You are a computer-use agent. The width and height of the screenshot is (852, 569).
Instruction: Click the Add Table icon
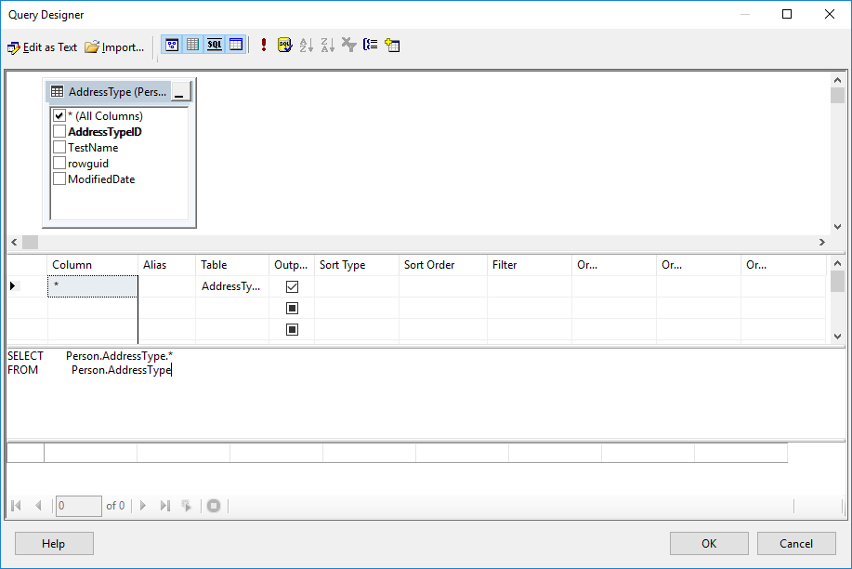point(392,45)
